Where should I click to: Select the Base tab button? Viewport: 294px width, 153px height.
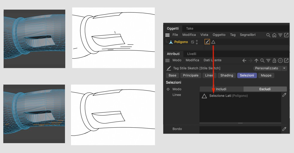coord(172,75)
